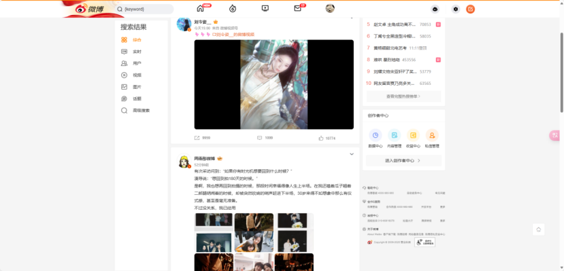Click 进入创作者中心 button

click(x=403, y=160)
